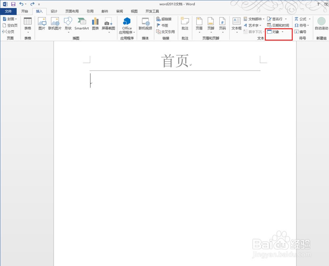This screenshot has height=266, width=329.
Task: Open Office apps (Office 应用程序)
Action: tap(127, 26)
